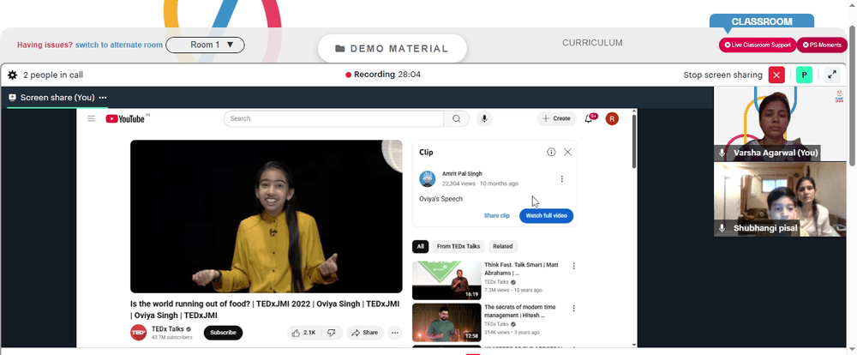Activate voice search microphone icon
This screenshot has height=355, width=857.
(483, 118)
